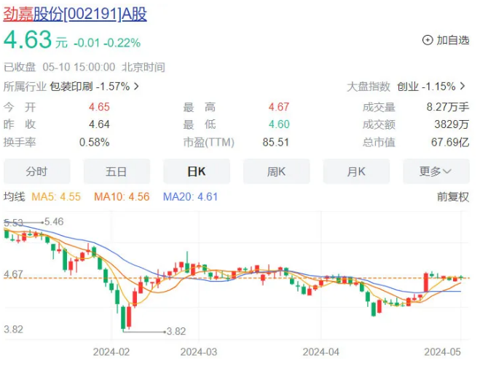Image resolution: width=480 pixels, height=366 pixels.
Task: Click the 最高 value 4.67
Action: pyautogui.click(x=279, y=107)
